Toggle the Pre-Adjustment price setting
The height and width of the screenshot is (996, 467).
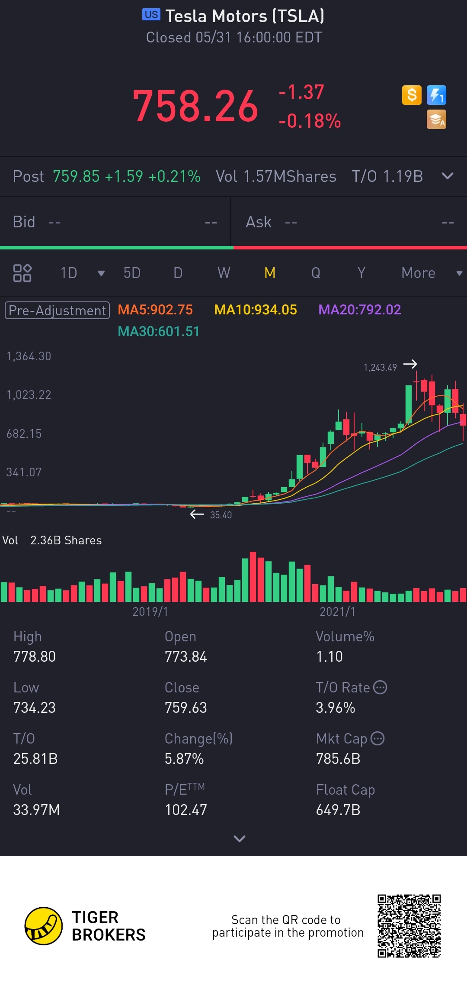pyautogui.click(x=57, y=310)
